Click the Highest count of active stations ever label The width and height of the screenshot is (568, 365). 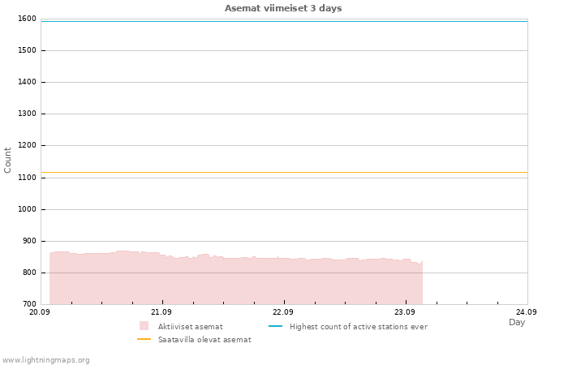coord(359,327)
